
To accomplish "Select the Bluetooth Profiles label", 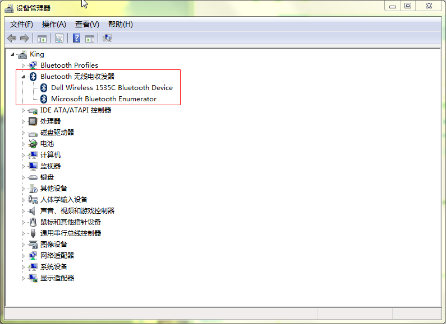I will (x=69, y=65).
